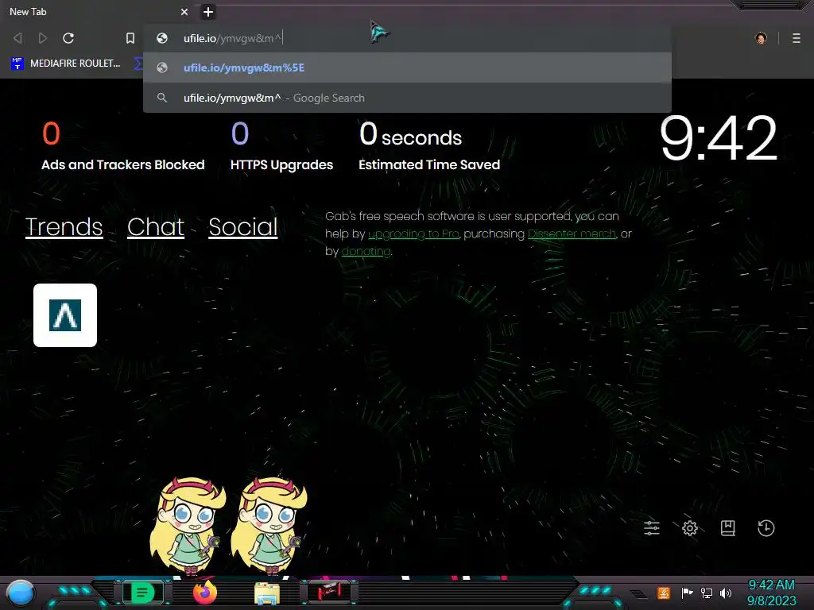
Task: Open green notes app in taskbar
Action: pyautogui.click(x=143, y=592)
